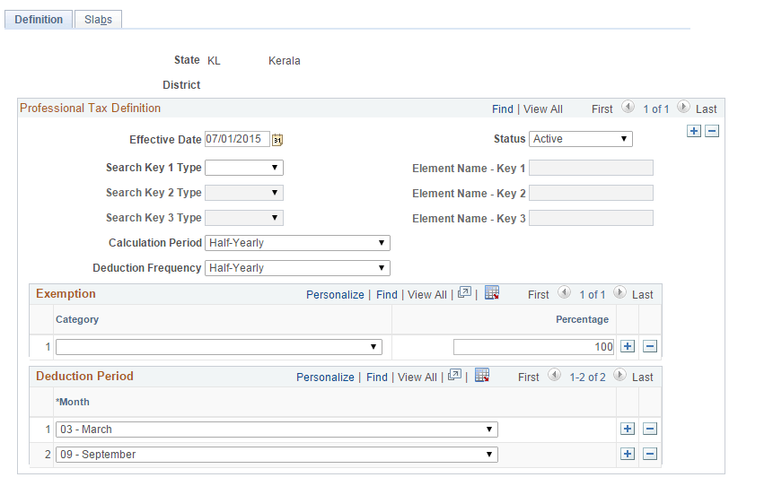This screenshot has height=486, width=773.
Task: Switch to the Slabs tab
Action: 98,20
